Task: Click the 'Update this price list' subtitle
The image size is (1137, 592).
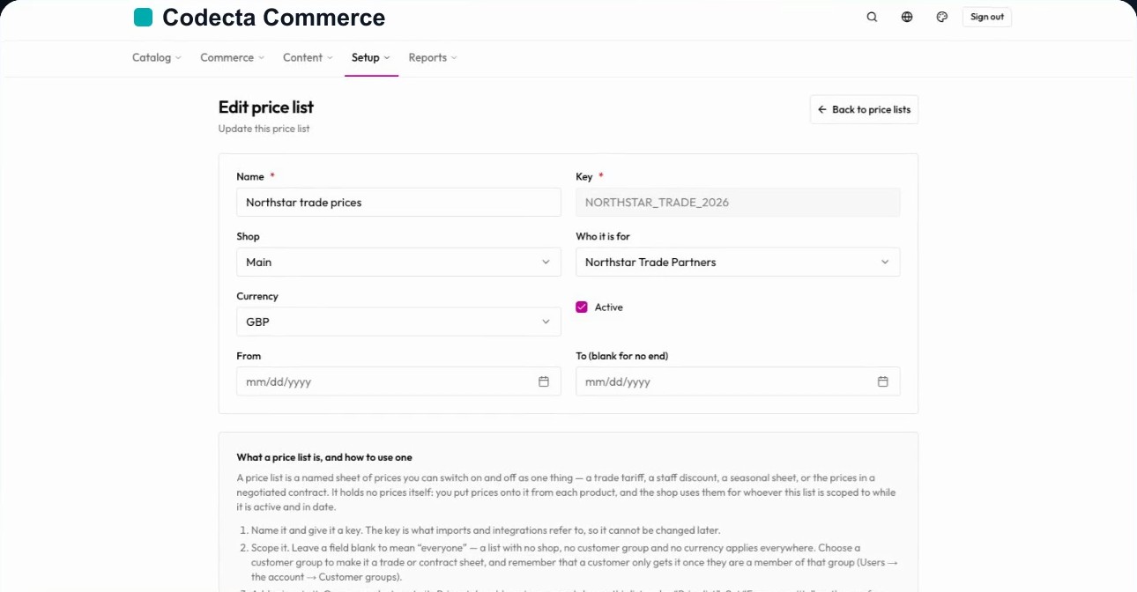Action: coord(264,129)
